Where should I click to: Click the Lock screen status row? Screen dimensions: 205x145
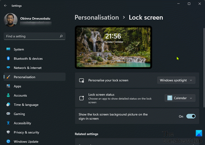137,98
